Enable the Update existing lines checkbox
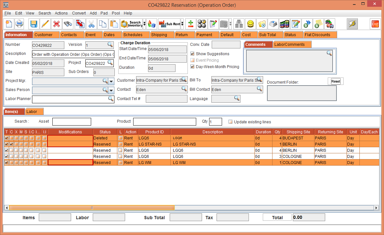 click(x=230, y=122)
